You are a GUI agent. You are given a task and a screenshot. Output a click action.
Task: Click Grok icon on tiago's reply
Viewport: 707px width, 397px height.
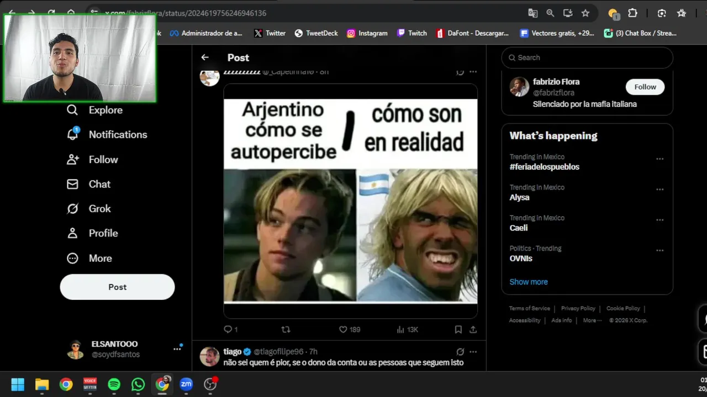click(460, 352)
